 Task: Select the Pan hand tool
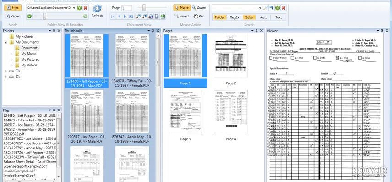tap(199, 16)
